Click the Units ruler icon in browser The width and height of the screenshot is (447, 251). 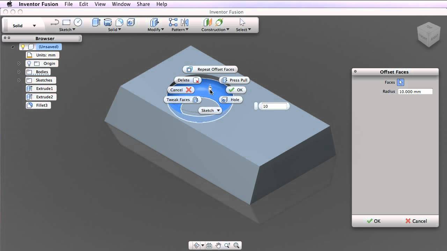(30, 55)
